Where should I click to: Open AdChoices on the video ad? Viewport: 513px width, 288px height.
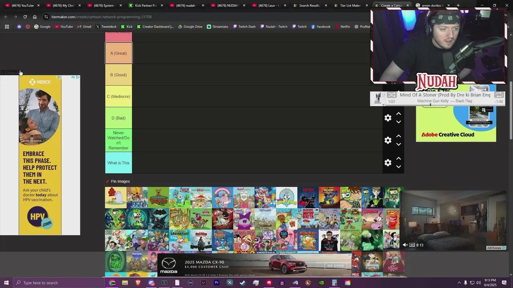click(496, 248)
